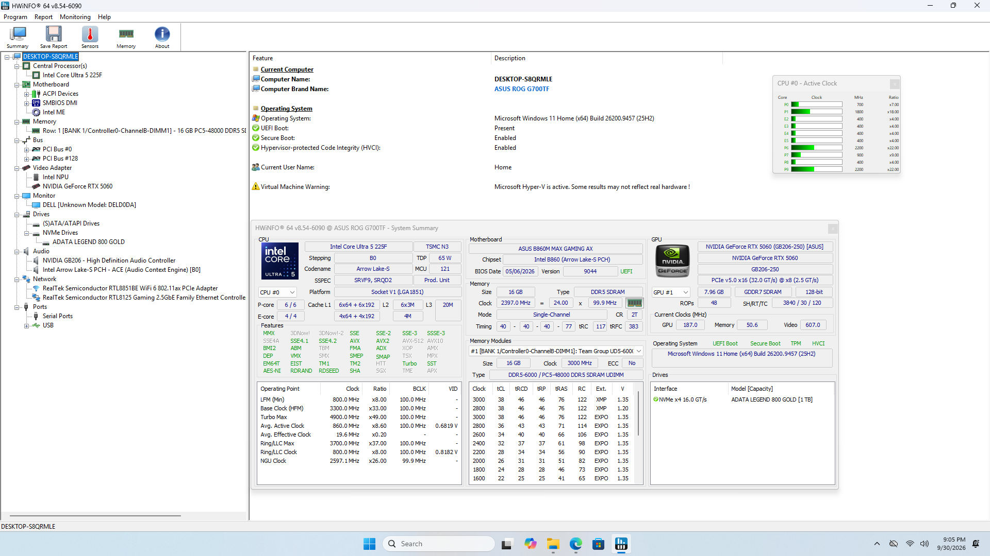Open the memory module selector dropdown
Image resolution: width=990 pixels, height=556 pixels.
click(x=556, y=351)
